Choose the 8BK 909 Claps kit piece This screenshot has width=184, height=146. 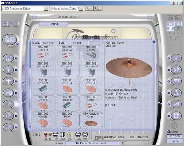(91, 103)
